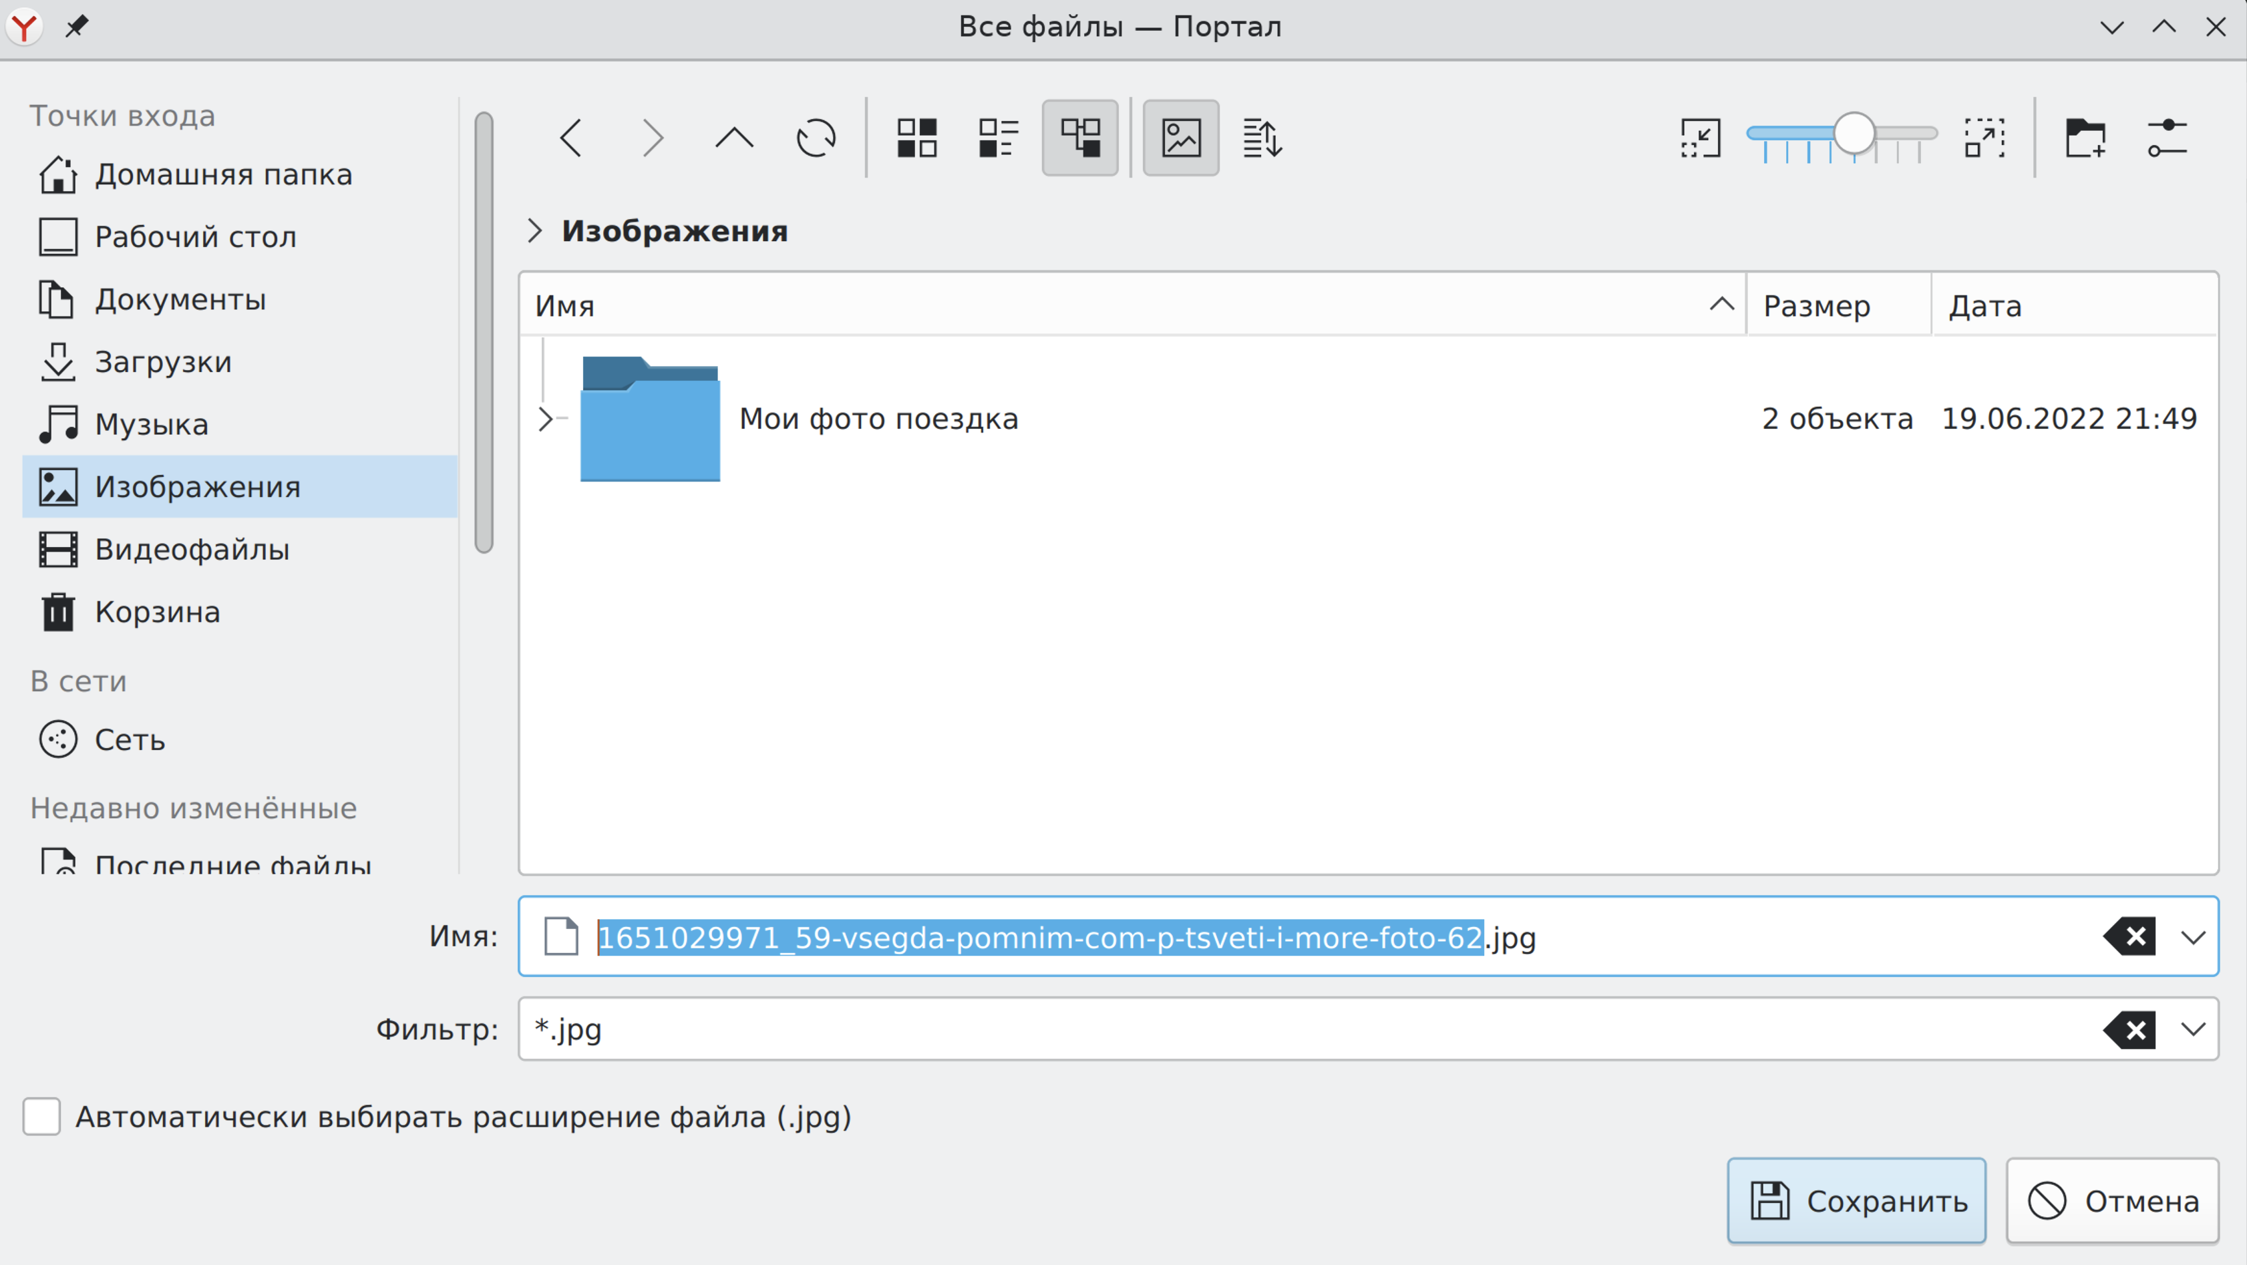Open Документы in the sidebar
2247x1265 pixels.
pyautogui.click(x=239, y=299)
